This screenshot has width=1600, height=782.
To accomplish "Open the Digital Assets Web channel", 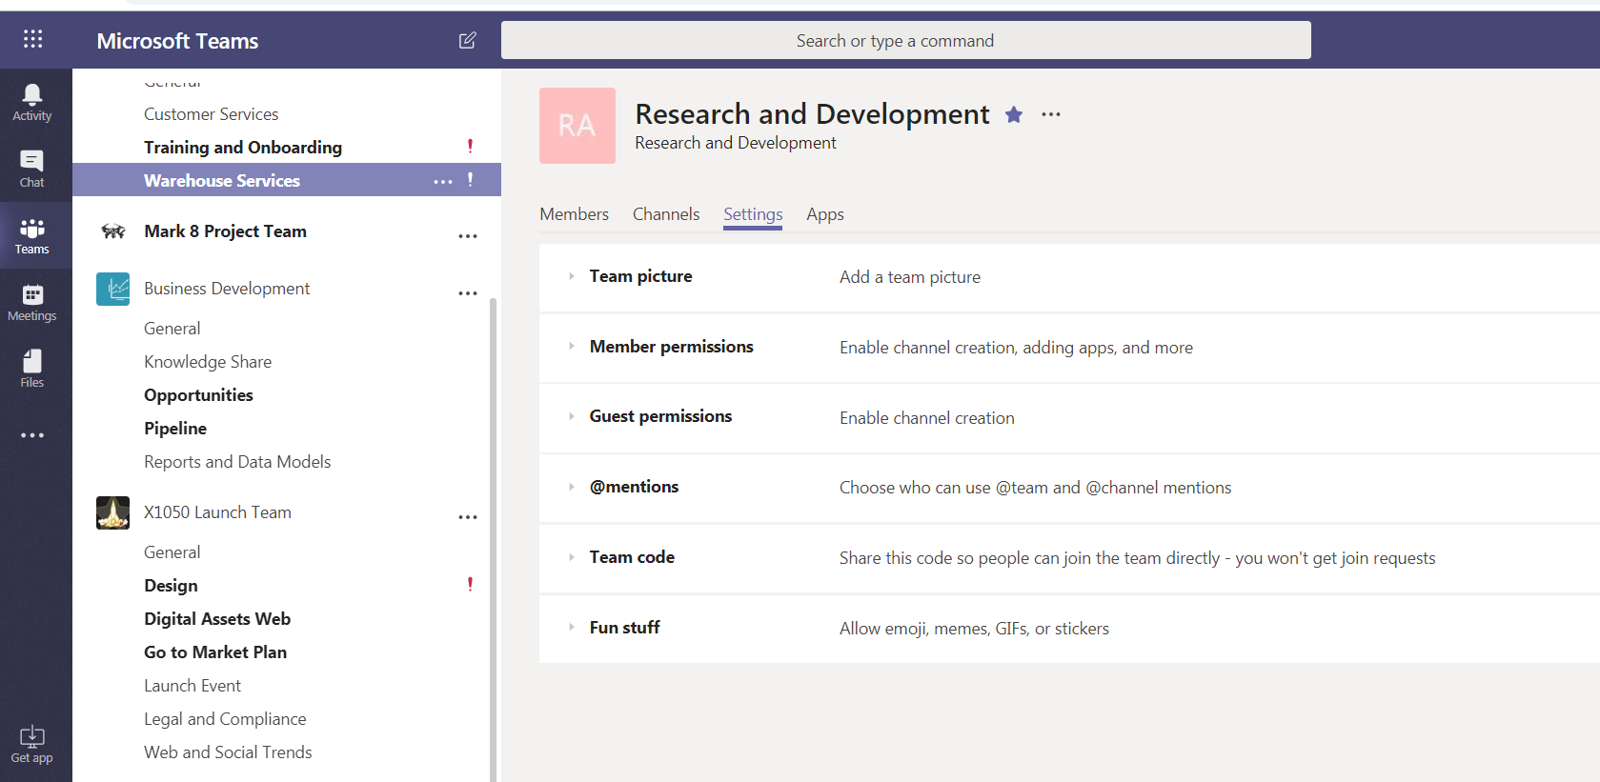I will [x=217, y=619].
